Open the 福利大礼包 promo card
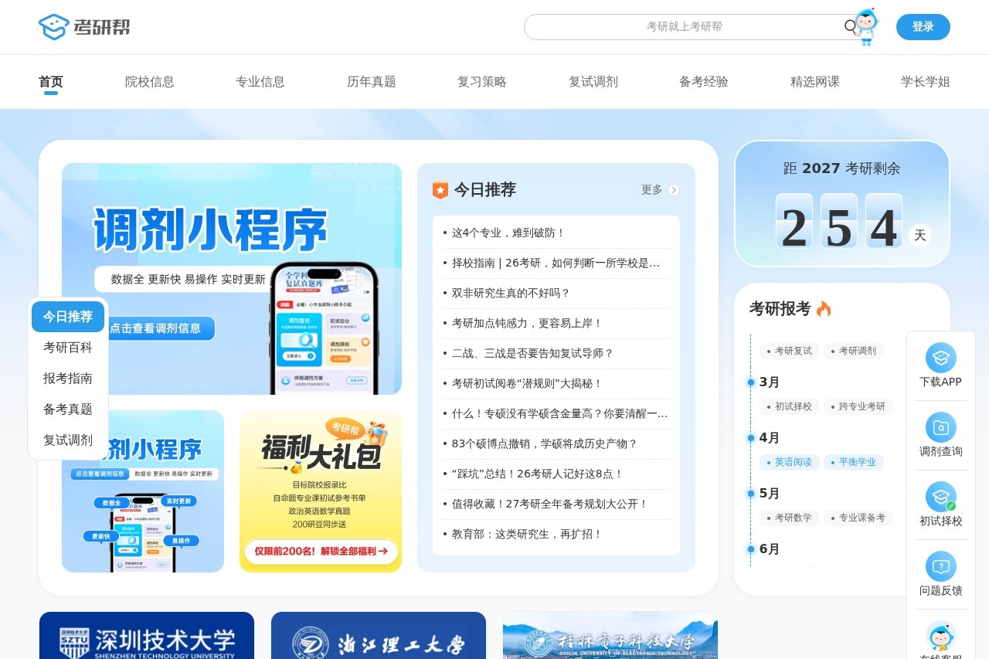Viewport: 989px width, 659px height. click(x=321, y=491)
